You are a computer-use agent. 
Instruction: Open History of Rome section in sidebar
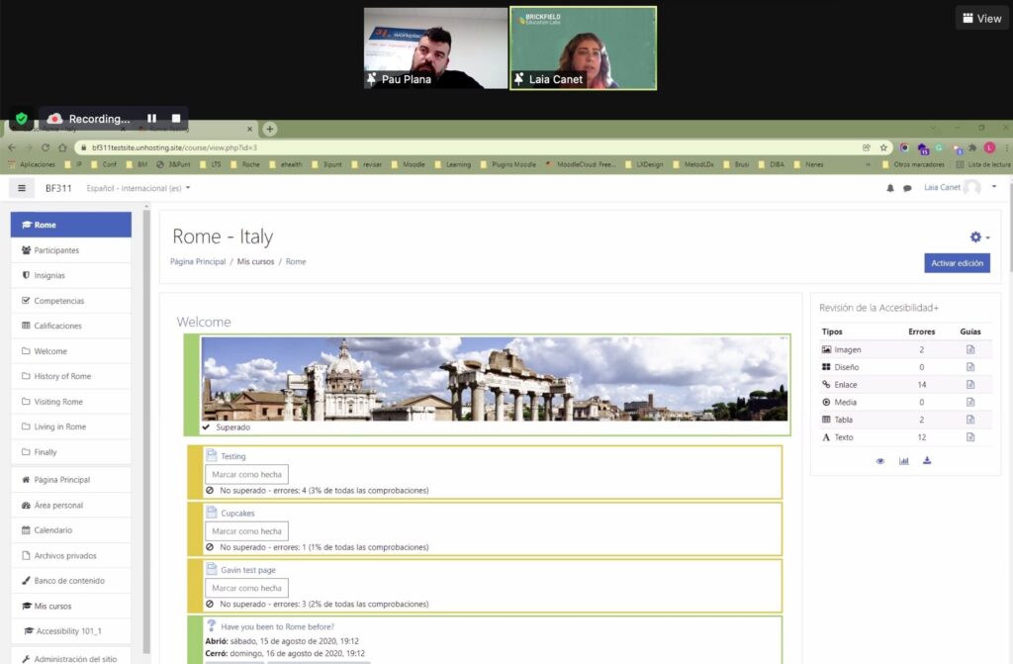62,376
